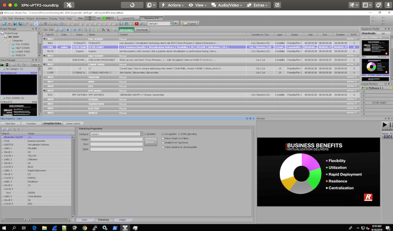Enable Disable Font Tag Parser checkbox
This screenshot has height=231, width=393.
click(x=163, y=143)
